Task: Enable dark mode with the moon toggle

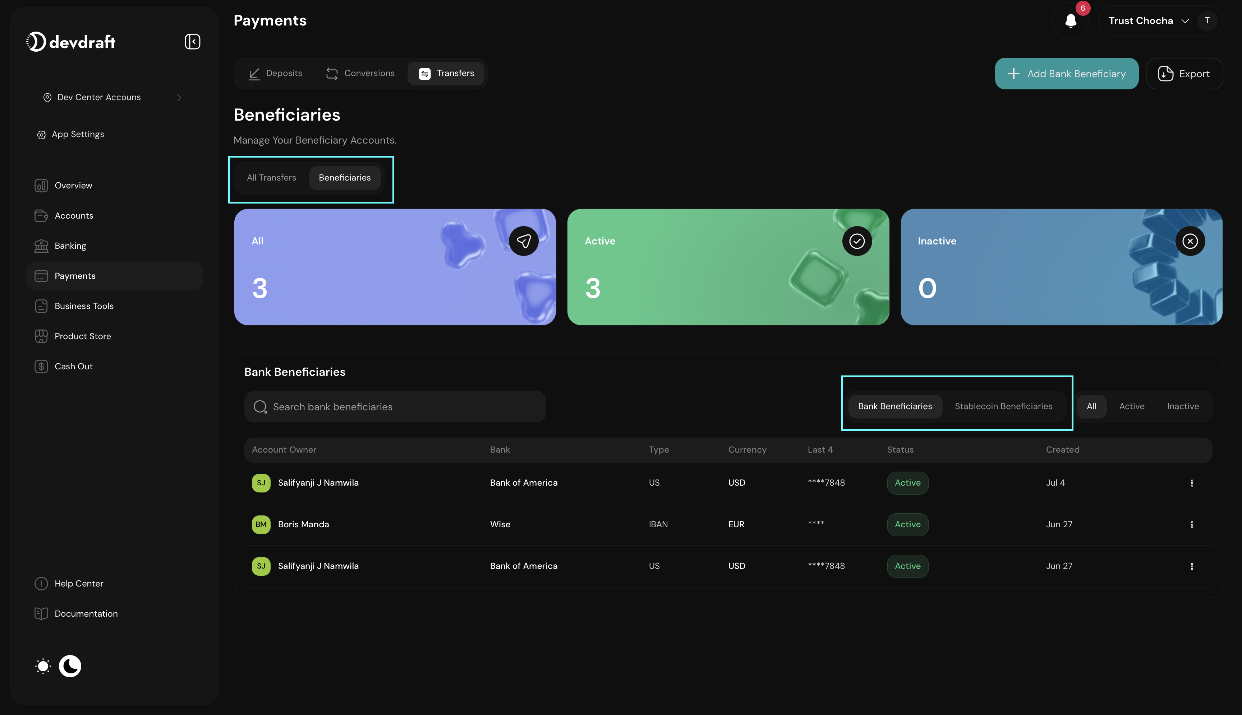Action: (70, 666)
